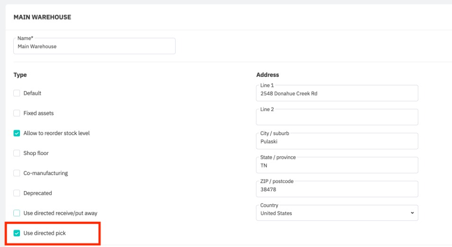Click the MAIN WAREHOUSE page heading

point(42,17)
